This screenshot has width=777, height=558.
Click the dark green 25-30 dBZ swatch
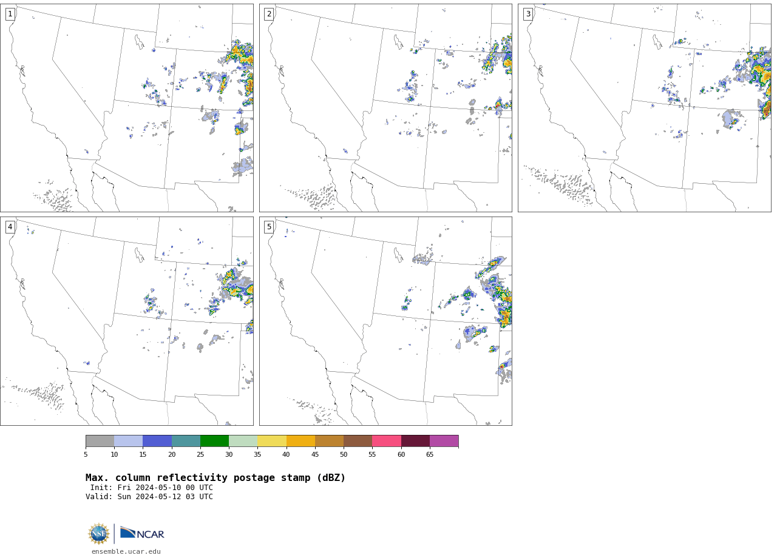pos(214,441)
